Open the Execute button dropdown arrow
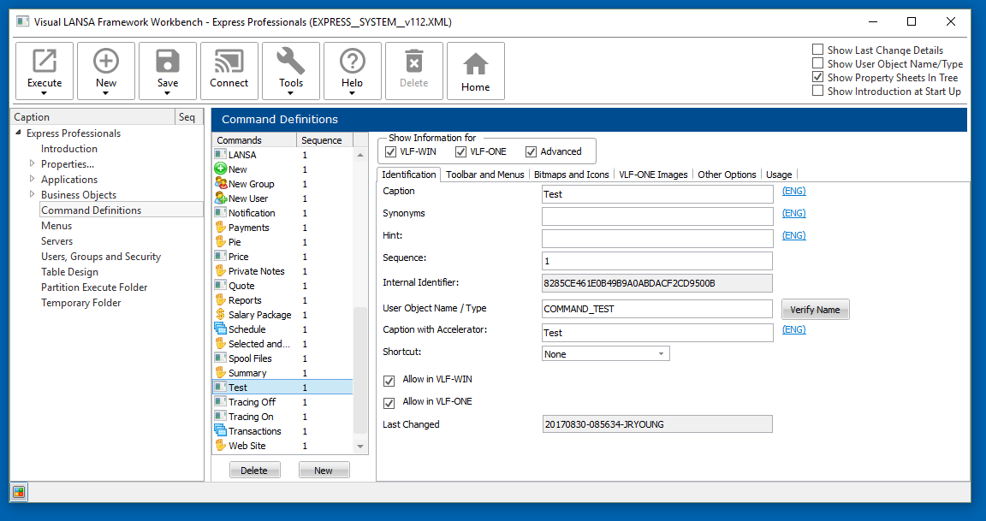 (x=44, y=93)
